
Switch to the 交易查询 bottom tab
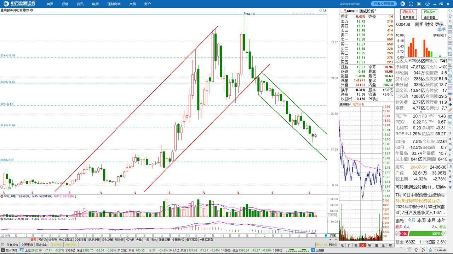[27, 245]
